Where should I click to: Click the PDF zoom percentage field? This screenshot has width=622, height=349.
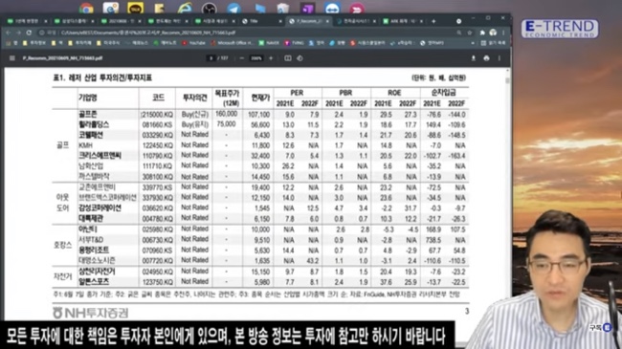[256, 58]
